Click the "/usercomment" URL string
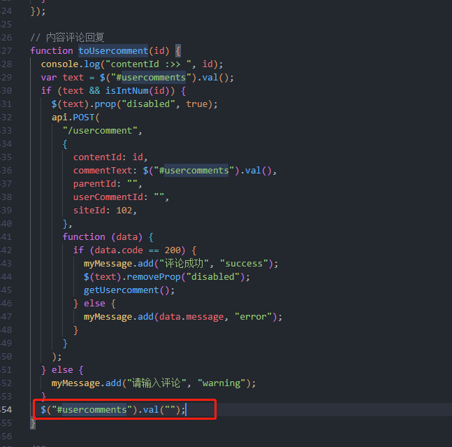Screen dimensions: 452x447 pyautogui.click(x=100, y=130)
